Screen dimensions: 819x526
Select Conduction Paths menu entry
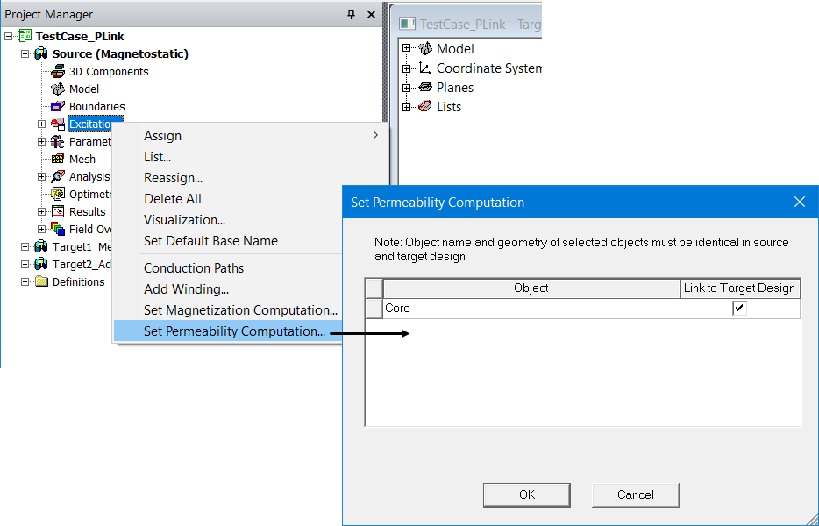coord(228,268)
